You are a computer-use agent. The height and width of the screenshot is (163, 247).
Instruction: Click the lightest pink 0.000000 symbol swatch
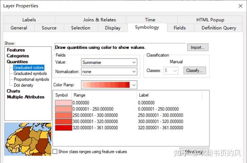click(63, 103)
